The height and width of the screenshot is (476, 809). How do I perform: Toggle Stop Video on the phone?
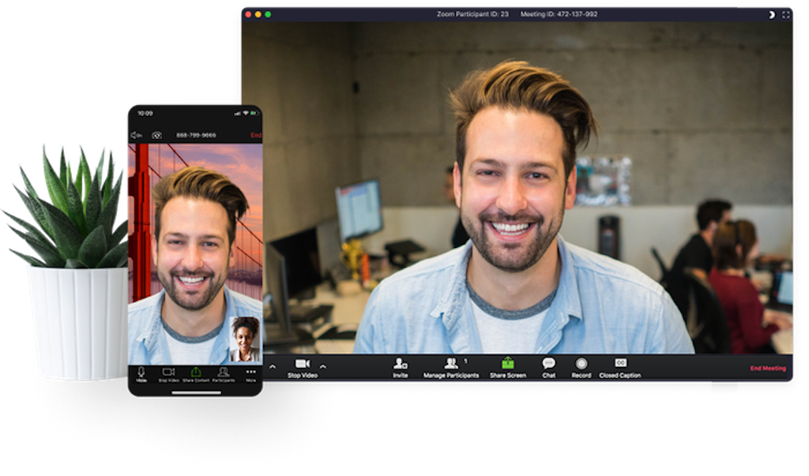coord(168,373)
